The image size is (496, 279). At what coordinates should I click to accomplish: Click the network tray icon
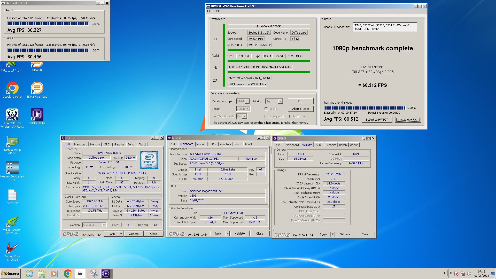click(463, 274)
